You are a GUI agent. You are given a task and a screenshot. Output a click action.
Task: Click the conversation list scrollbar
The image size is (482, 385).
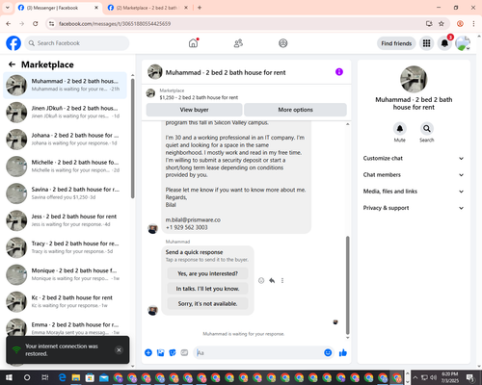(132, 139)
